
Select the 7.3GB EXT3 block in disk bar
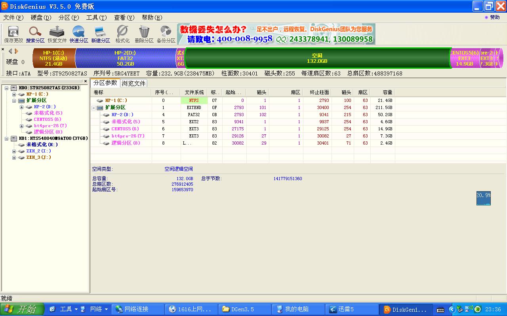pyautogui.click(x=486, y=58)
